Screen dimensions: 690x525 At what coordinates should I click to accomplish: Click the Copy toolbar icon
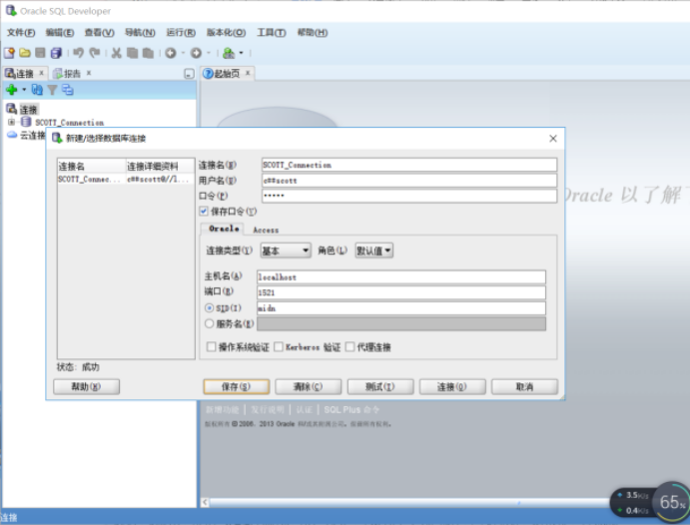tap(132, 53)
